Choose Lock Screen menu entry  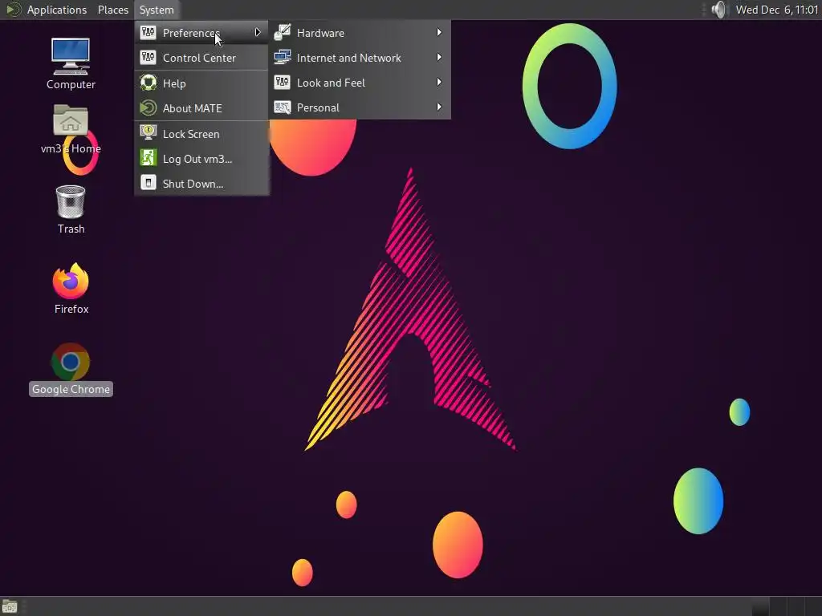[x=201, y=134]
